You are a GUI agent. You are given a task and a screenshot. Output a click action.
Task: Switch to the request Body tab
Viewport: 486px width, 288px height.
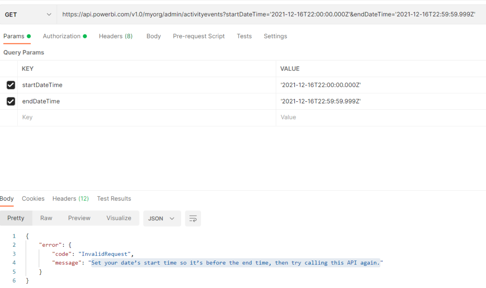click(154, 36)
